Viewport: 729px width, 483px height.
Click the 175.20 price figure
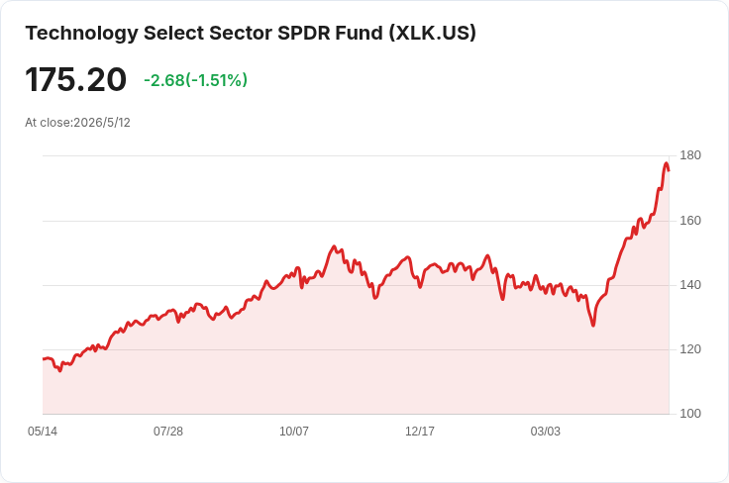click(76, 80)
